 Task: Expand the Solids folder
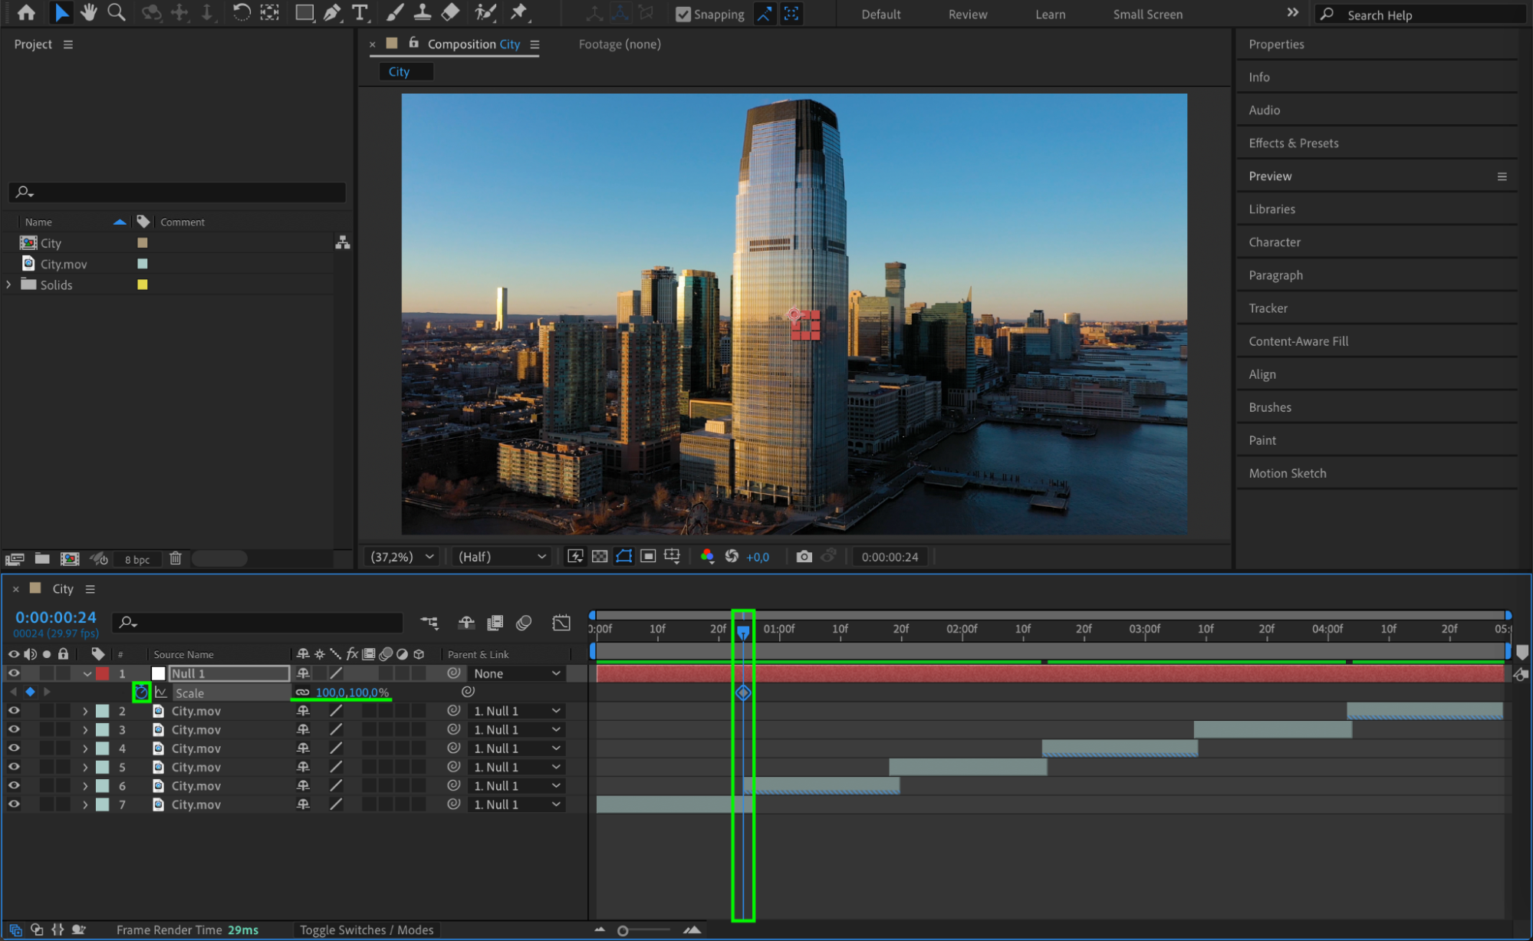(x=9, y=285)
